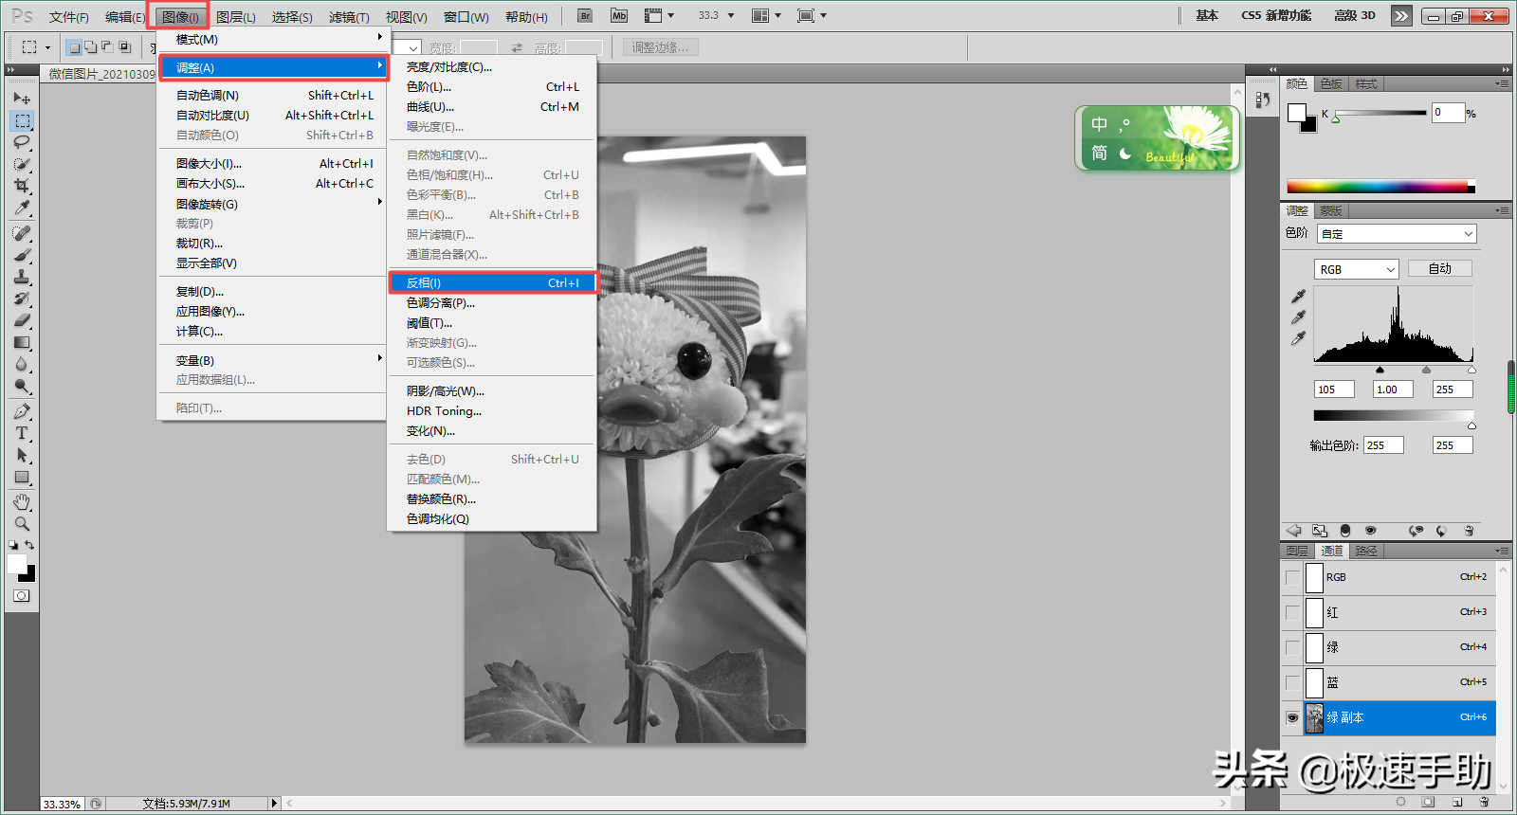This screenshot has width=1517, height=815.
Task: Click return to adjustment list arrow
Action: click(x=1293, y=531)
